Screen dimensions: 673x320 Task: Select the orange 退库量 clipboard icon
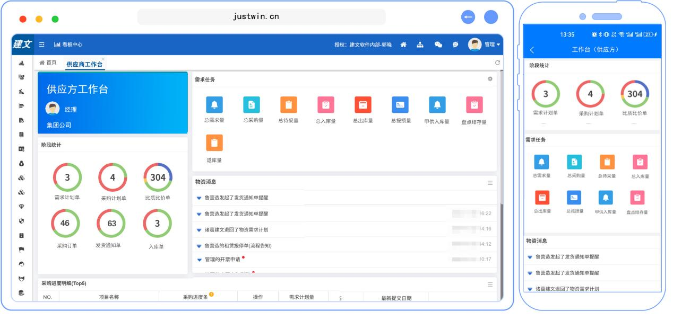pyautogui.click(x=214, y=143)
